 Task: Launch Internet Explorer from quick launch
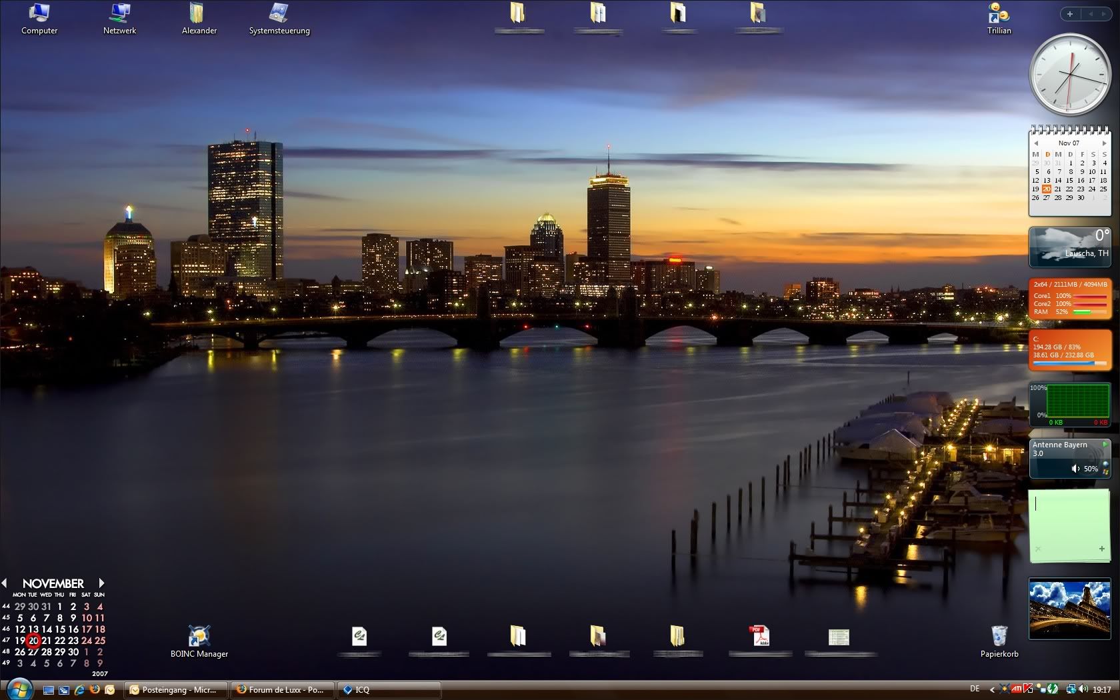79,690
